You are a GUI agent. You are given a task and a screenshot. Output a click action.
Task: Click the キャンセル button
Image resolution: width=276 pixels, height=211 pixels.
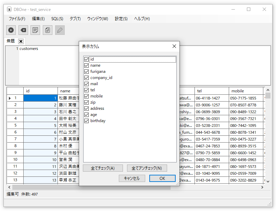[132, 179]
